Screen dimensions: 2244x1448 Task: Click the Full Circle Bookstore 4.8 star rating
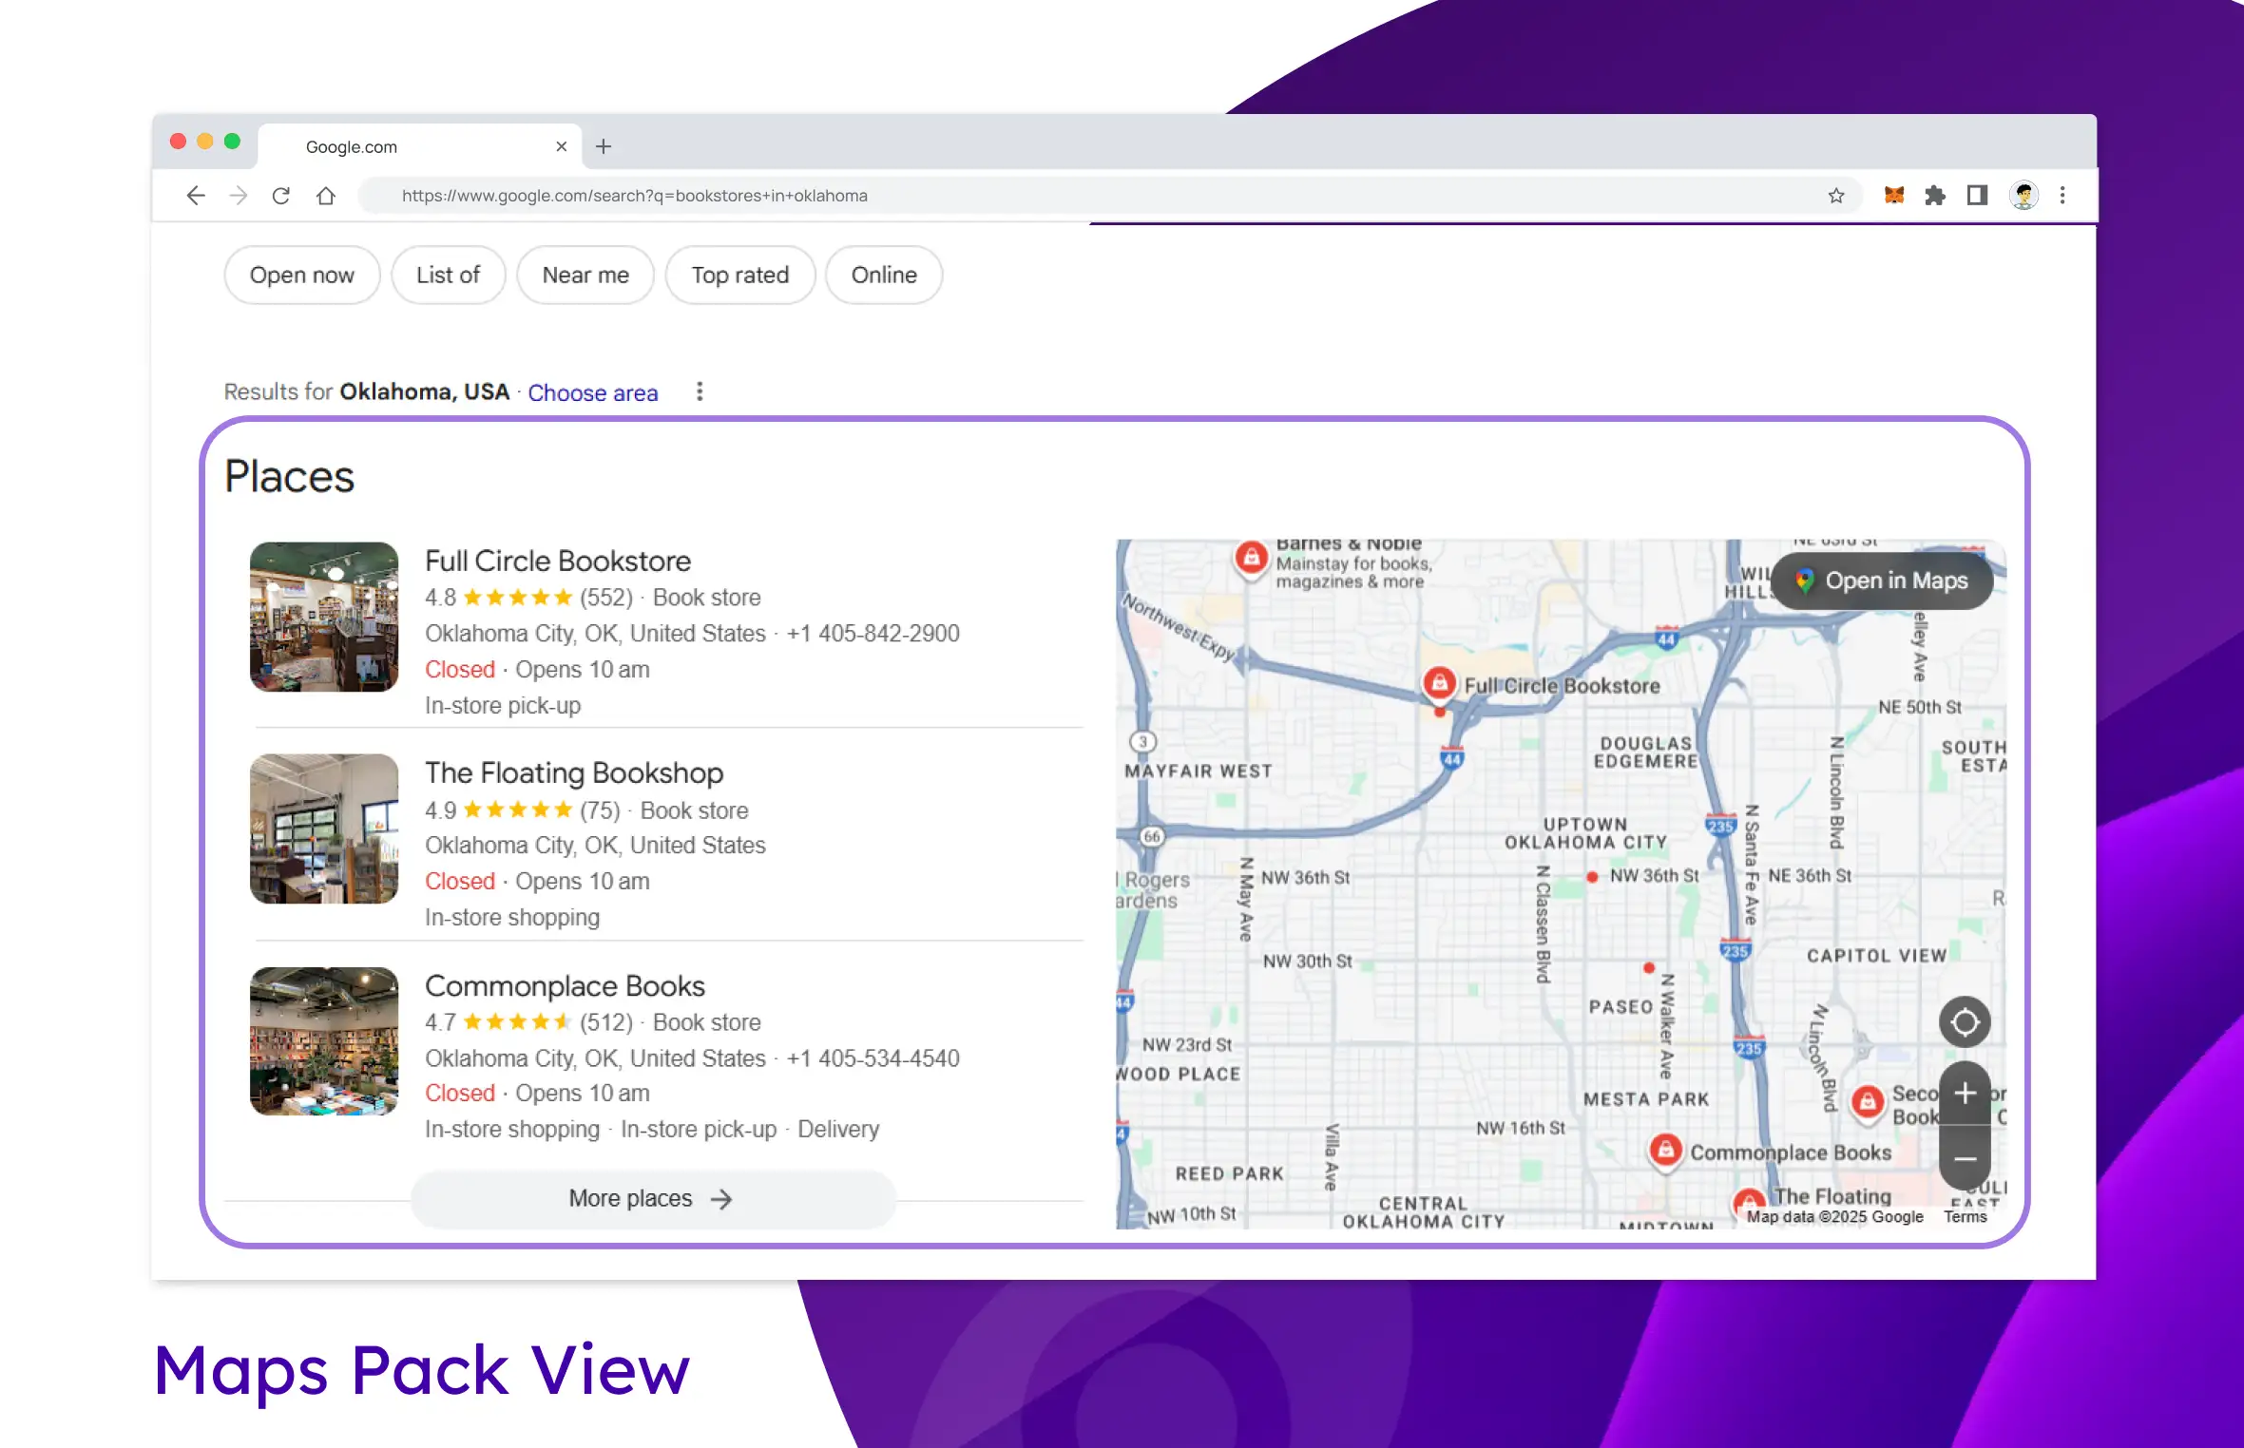tap(517, 598)
